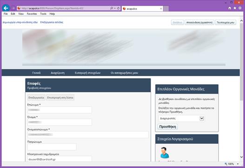Open the Εισαγωγή στοιχείων navigation item
The width and height of the screenshot is (245, 168).
(x=88, y=73)
